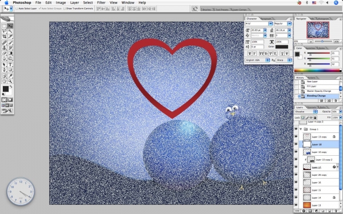Select the Dodge tool
Viewport: 343px width, 214px height.
pos(10,58)
